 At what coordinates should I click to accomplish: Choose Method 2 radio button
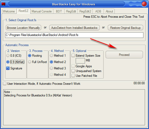click(x=52, y=62)
